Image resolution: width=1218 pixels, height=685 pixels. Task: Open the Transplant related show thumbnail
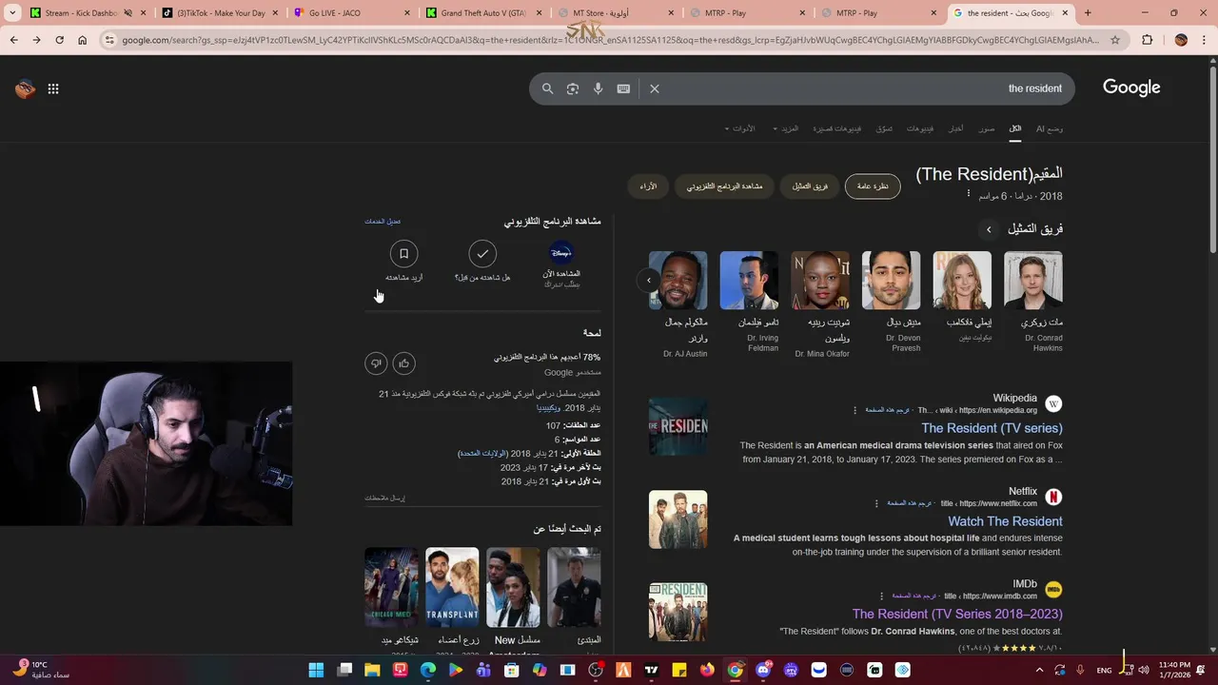pyautogui.click(x=452, y=587)
